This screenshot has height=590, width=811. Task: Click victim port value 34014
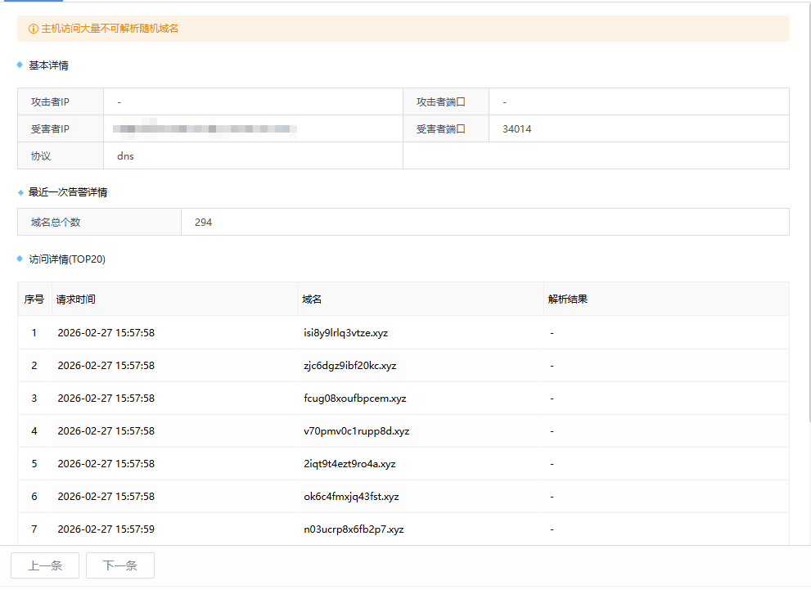point(517,129)
